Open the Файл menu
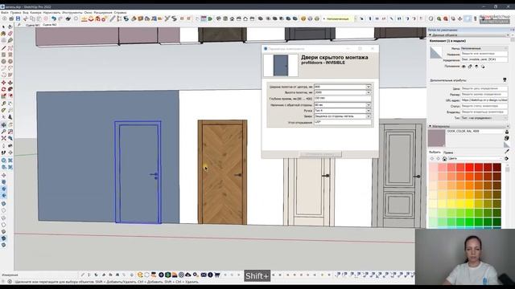 tap(4, 13)
